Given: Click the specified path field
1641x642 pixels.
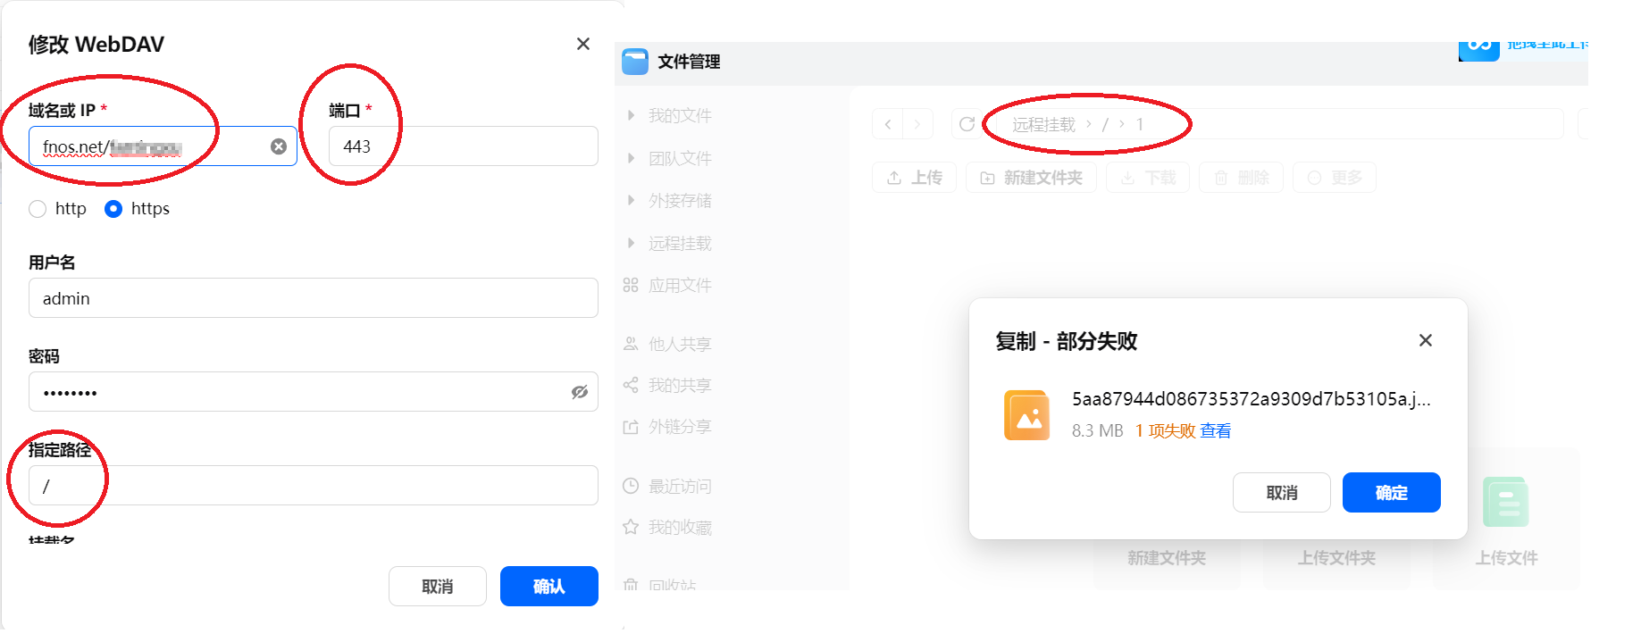Looking at the screenshot, I should click(314, 486).
